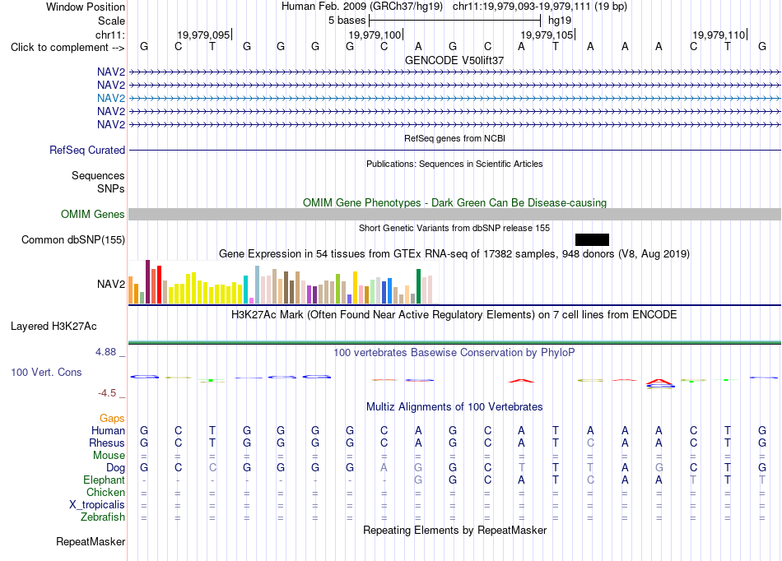Viewport: 782px width, 561px height.
Task: Open the light blue NAV2 transcript label
Action: click(x=111, y=98)
